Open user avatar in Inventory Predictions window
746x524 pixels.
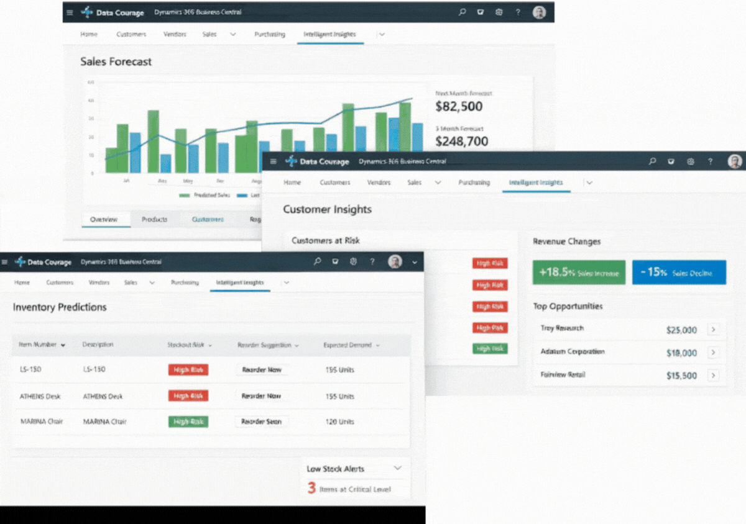click(395, 262)
